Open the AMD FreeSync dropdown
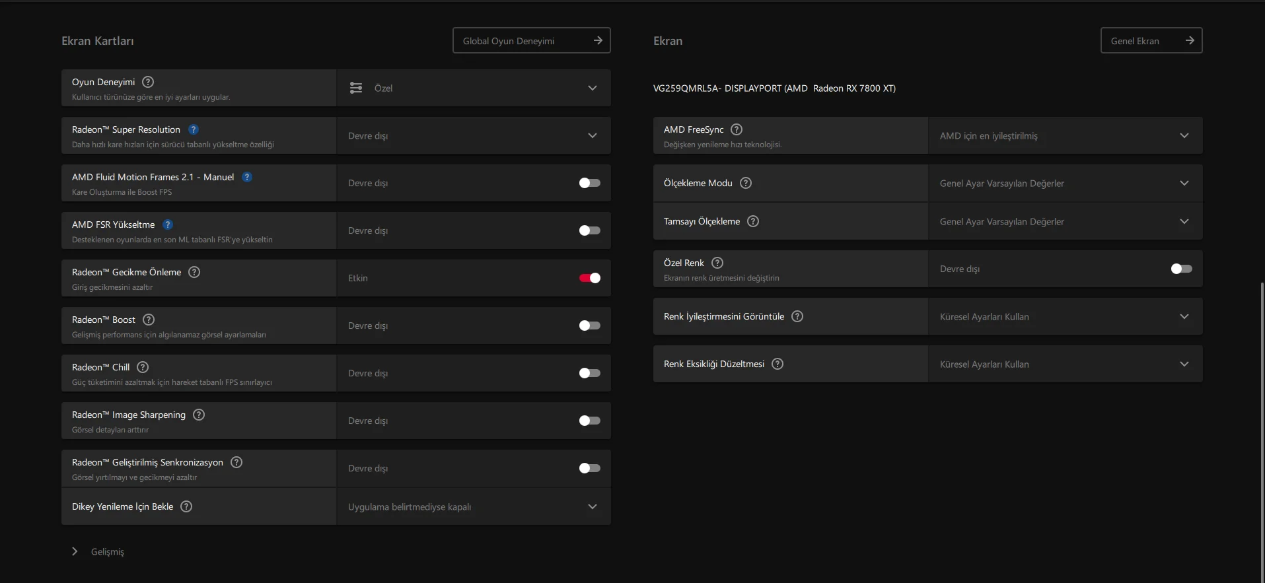1265x583 pixels. [x=1066, y=135]
